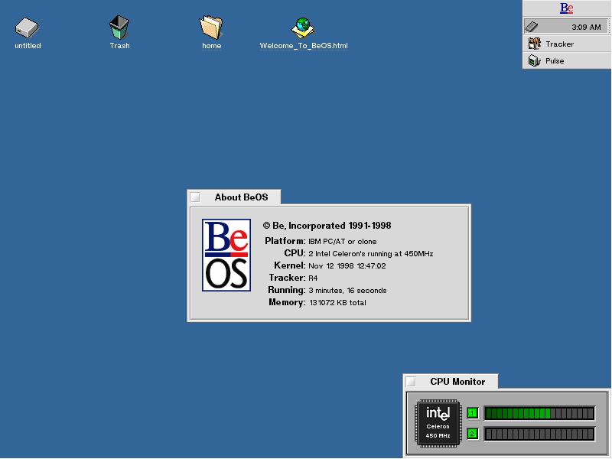Open the Welcome_To_BeOS.html globe icon
This screenshot has height=459, width=612.
coord(303,28)
